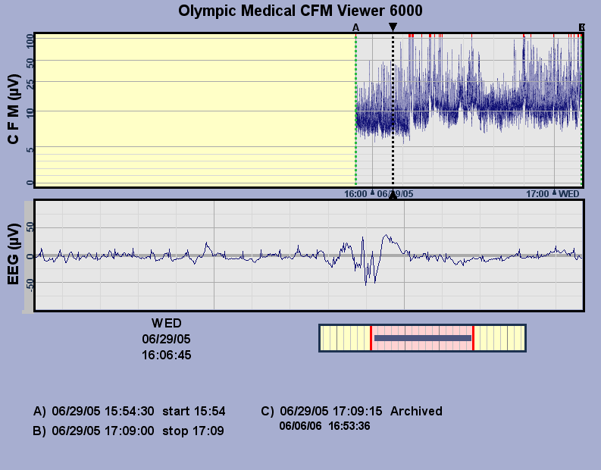Viewport: 601px width, 470px height.
Task: Click the blue bar in overview navigator
Action: [x=423, y=338]
